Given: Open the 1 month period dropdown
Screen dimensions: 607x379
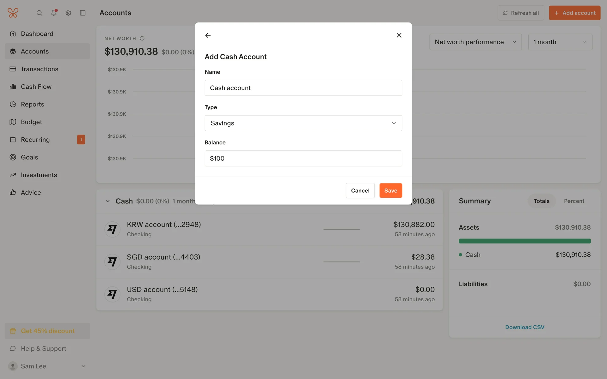Looking at the screenshot, I should click(560, 42).
